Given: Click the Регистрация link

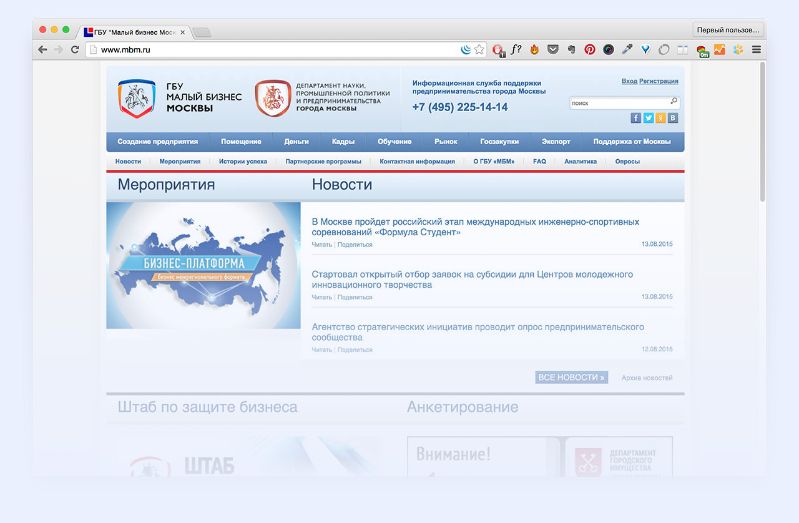Looking at the screenshot, I should coord(659,81).
